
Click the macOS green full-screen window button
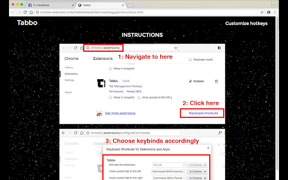(x=22, y=4)
